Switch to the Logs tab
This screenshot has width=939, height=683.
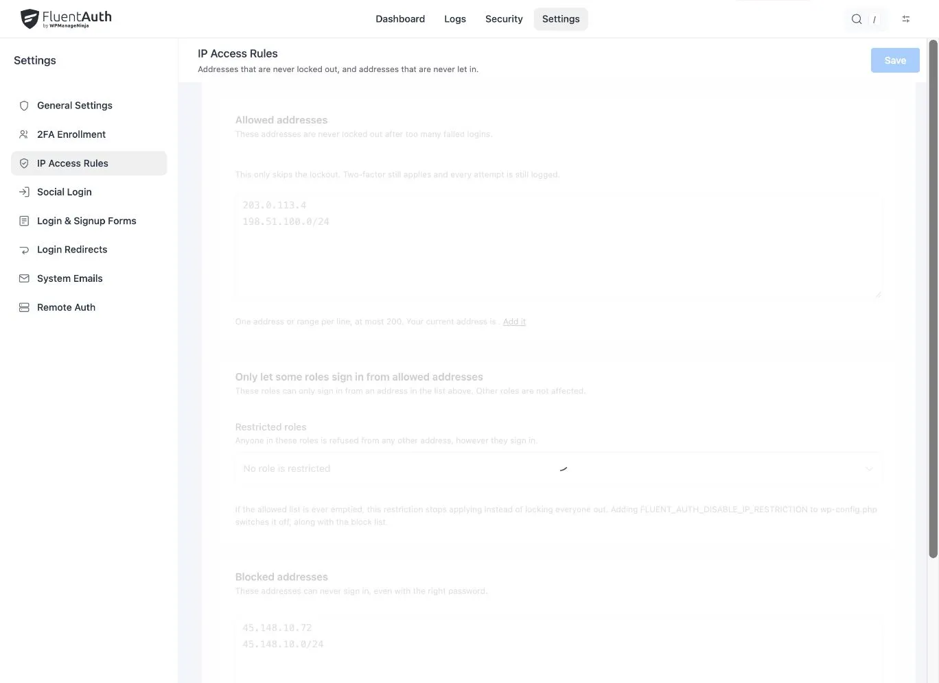pos(455,19)
